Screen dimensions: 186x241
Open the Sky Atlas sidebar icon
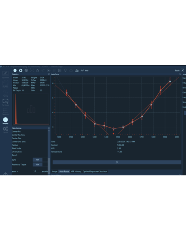pyautogui.click(x=5, y=84)
